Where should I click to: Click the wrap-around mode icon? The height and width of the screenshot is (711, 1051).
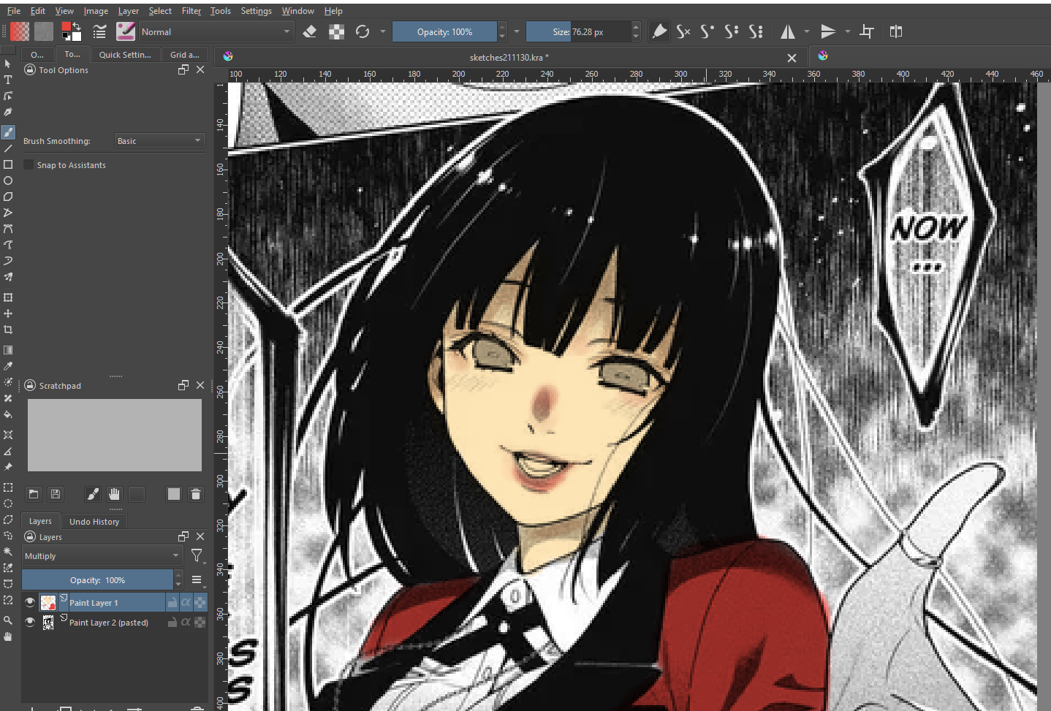867,31
